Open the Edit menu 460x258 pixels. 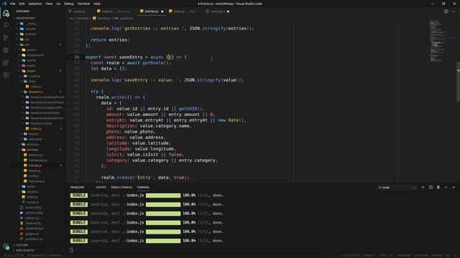[x=22, y=4]
